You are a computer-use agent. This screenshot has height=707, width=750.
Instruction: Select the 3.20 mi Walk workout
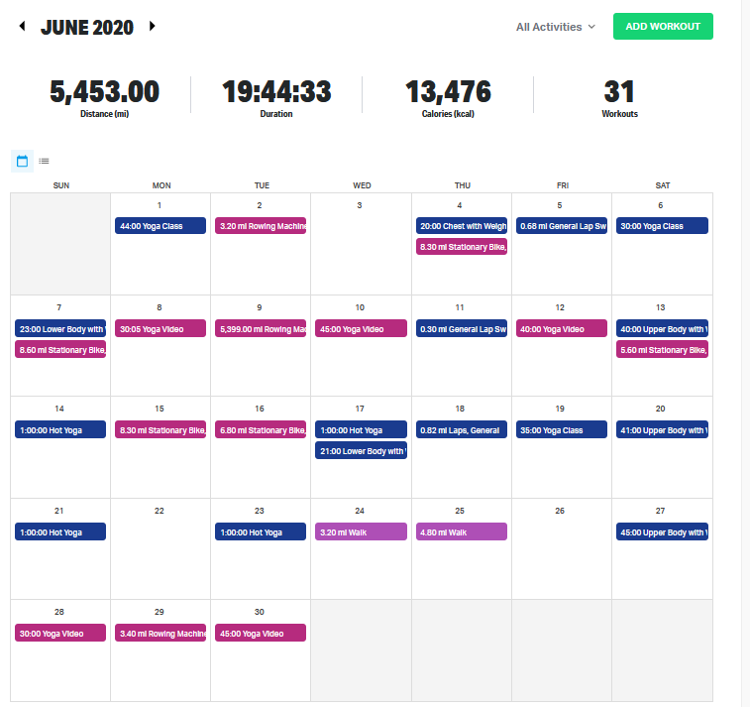[361, 532]
